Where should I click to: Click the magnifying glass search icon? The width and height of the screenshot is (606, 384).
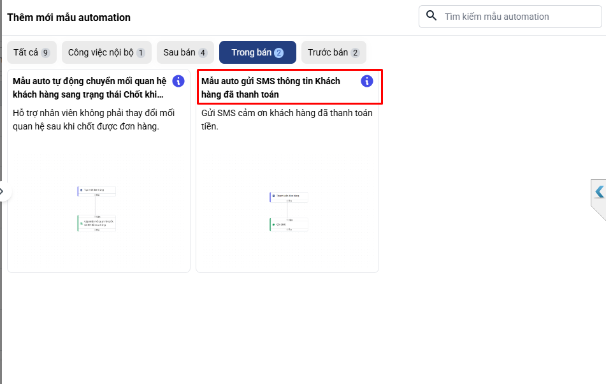[x=431, y=16]
